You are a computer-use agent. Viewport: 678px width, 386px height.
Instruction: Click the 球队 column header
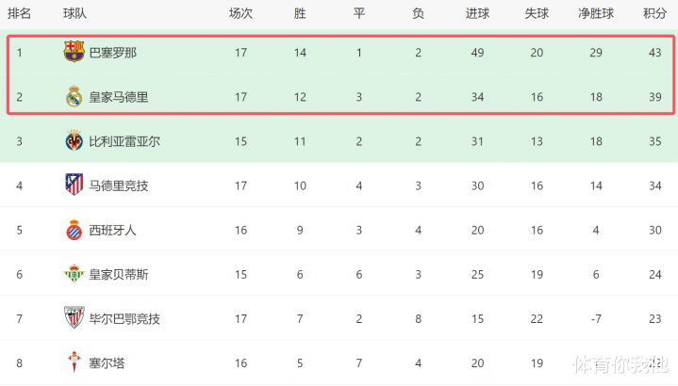click(x=74, y=13)
